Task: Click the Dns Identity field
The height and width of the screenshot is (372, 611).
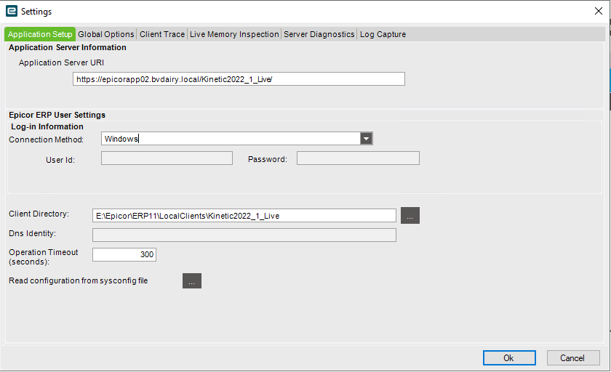Action: (244, 235)
